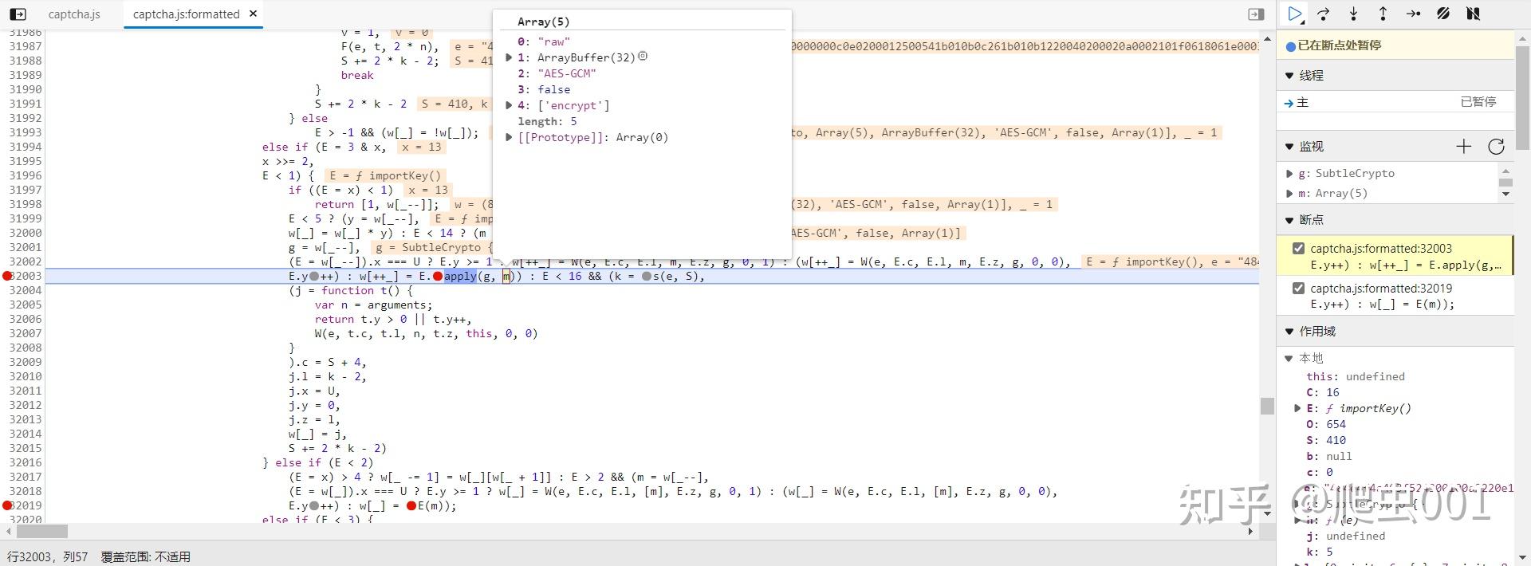Step over next function call
This screenshot has height=566, width=1531.
1324,14
